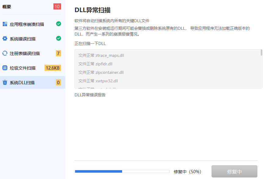Click the red 10 badge next to 概要

click(57, 7)
